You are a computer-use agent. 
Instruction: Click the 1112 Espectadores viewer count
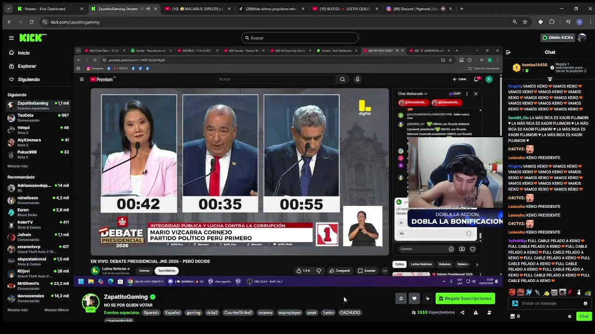[x=433, y=313]
